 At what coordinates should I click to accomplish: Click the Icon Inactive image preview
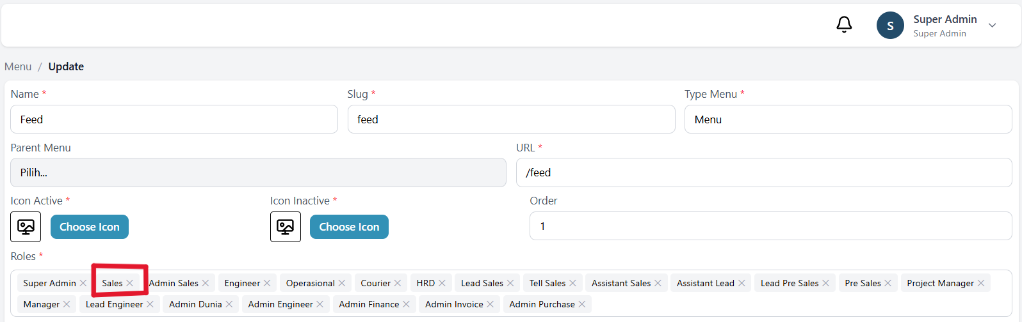285,227
